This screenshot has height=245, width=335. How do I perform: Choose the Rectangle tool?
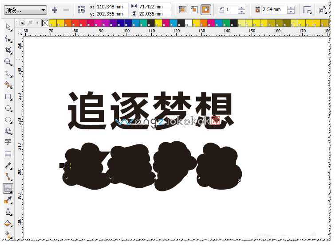click(8, 97)
